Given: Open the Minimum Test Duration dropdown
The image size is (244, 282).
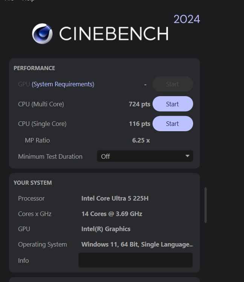Looking at the screenshot, I should tap(145, 156).
